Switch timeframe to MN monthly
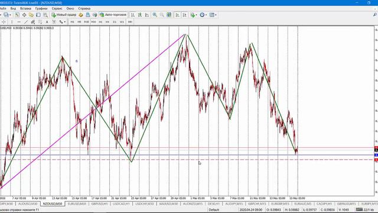Screen dimensions: 378x213 [x=130, y=22]
